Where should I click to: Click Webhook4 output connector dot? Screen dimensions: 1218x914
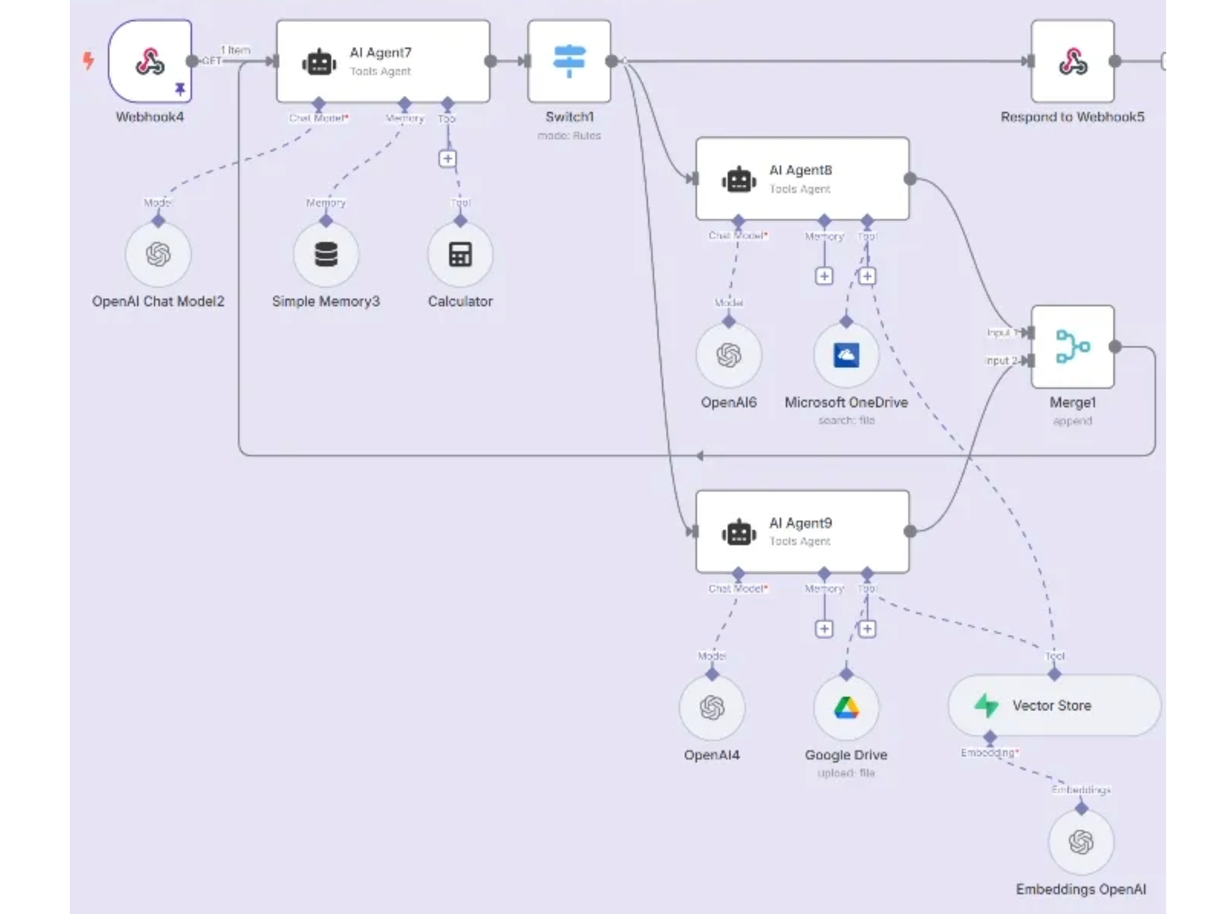(192, 61)
